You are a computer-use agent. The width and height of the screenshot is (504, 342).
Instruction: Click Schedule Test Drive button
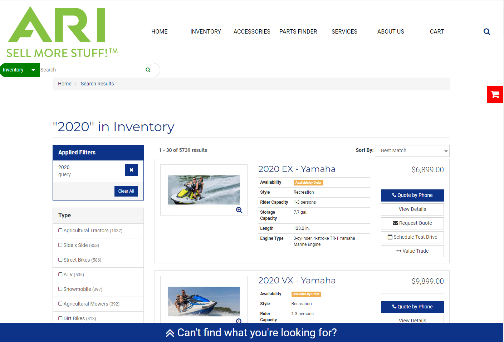412,237
